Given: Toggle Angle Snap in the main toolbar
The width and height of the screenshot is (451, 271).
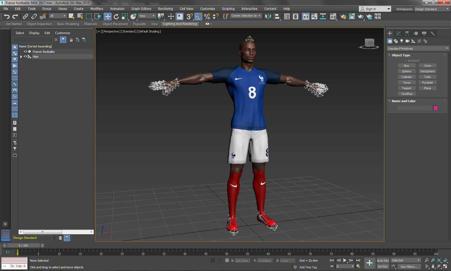Looking at the screenshot, I should click(198, 17).
